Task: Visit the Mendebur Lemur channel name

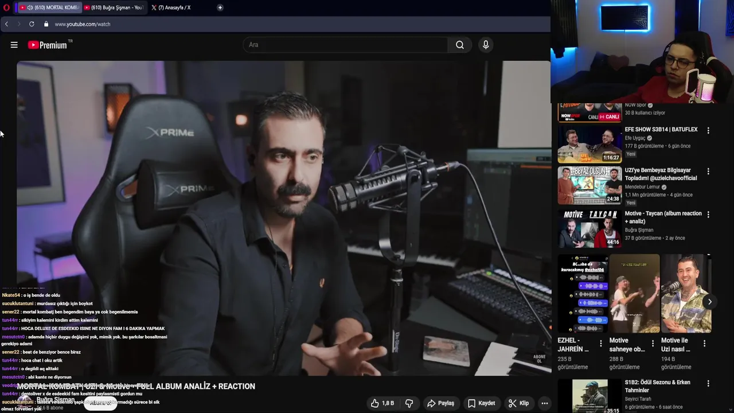Action: [642, 187]
